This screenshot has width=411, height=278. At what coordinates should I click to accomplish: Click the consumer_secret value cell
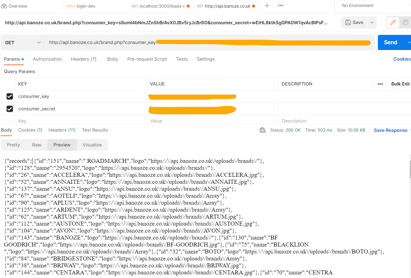[212, 109]
